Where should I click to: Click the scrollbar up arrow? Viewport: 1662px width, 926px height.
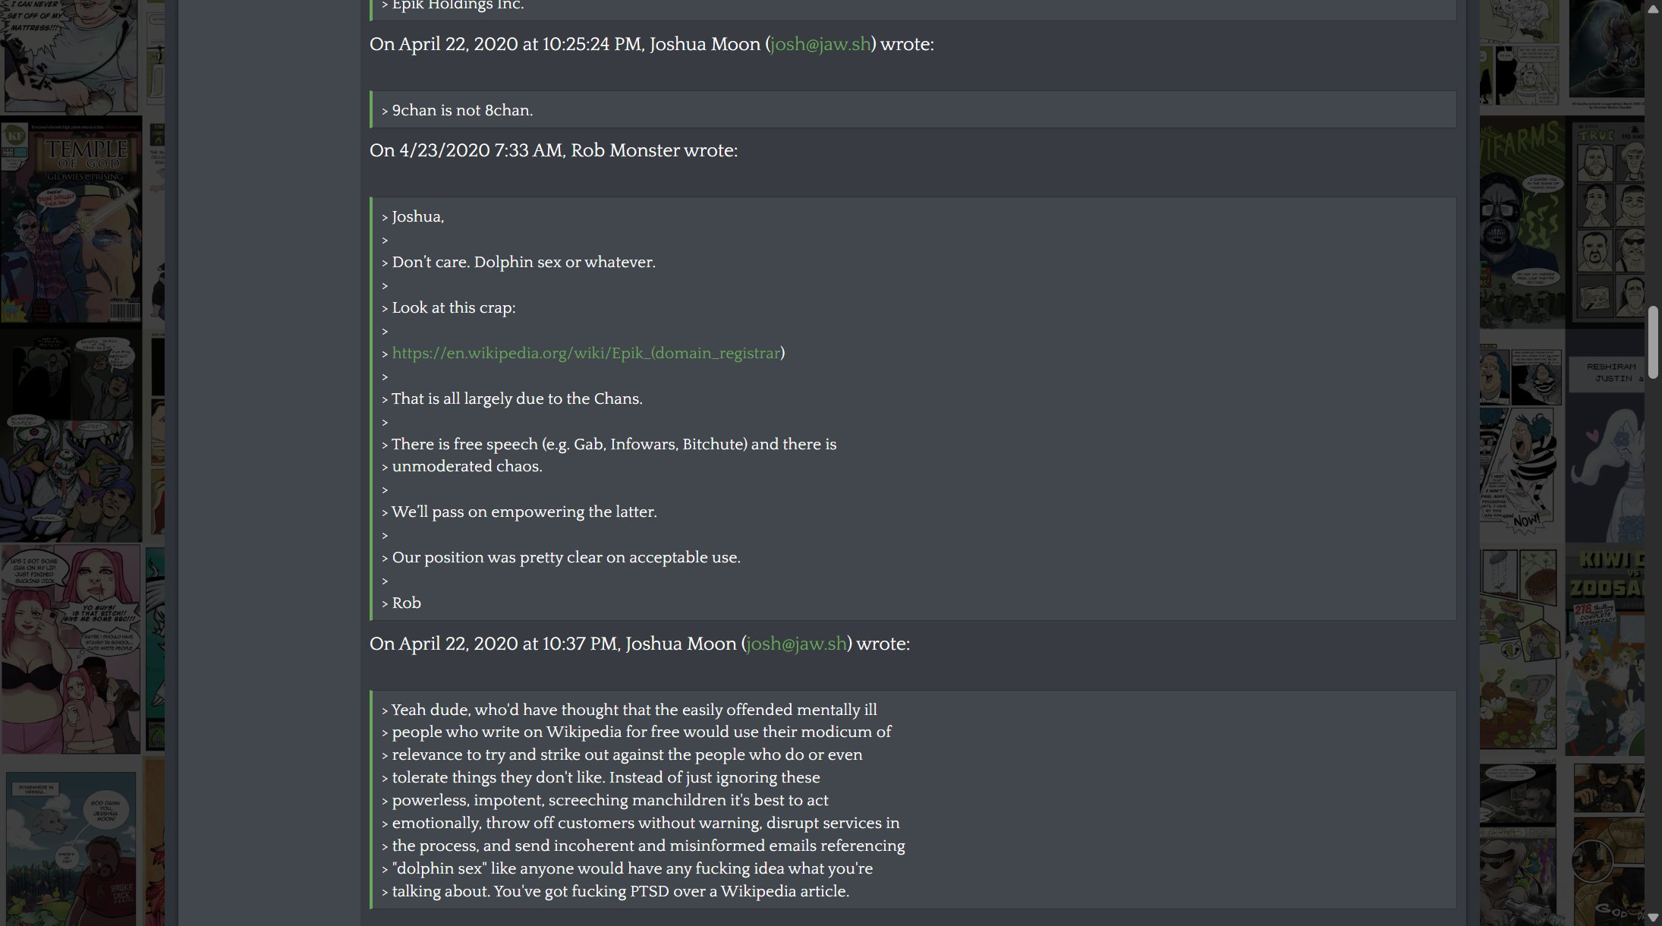coord(1652,8)
